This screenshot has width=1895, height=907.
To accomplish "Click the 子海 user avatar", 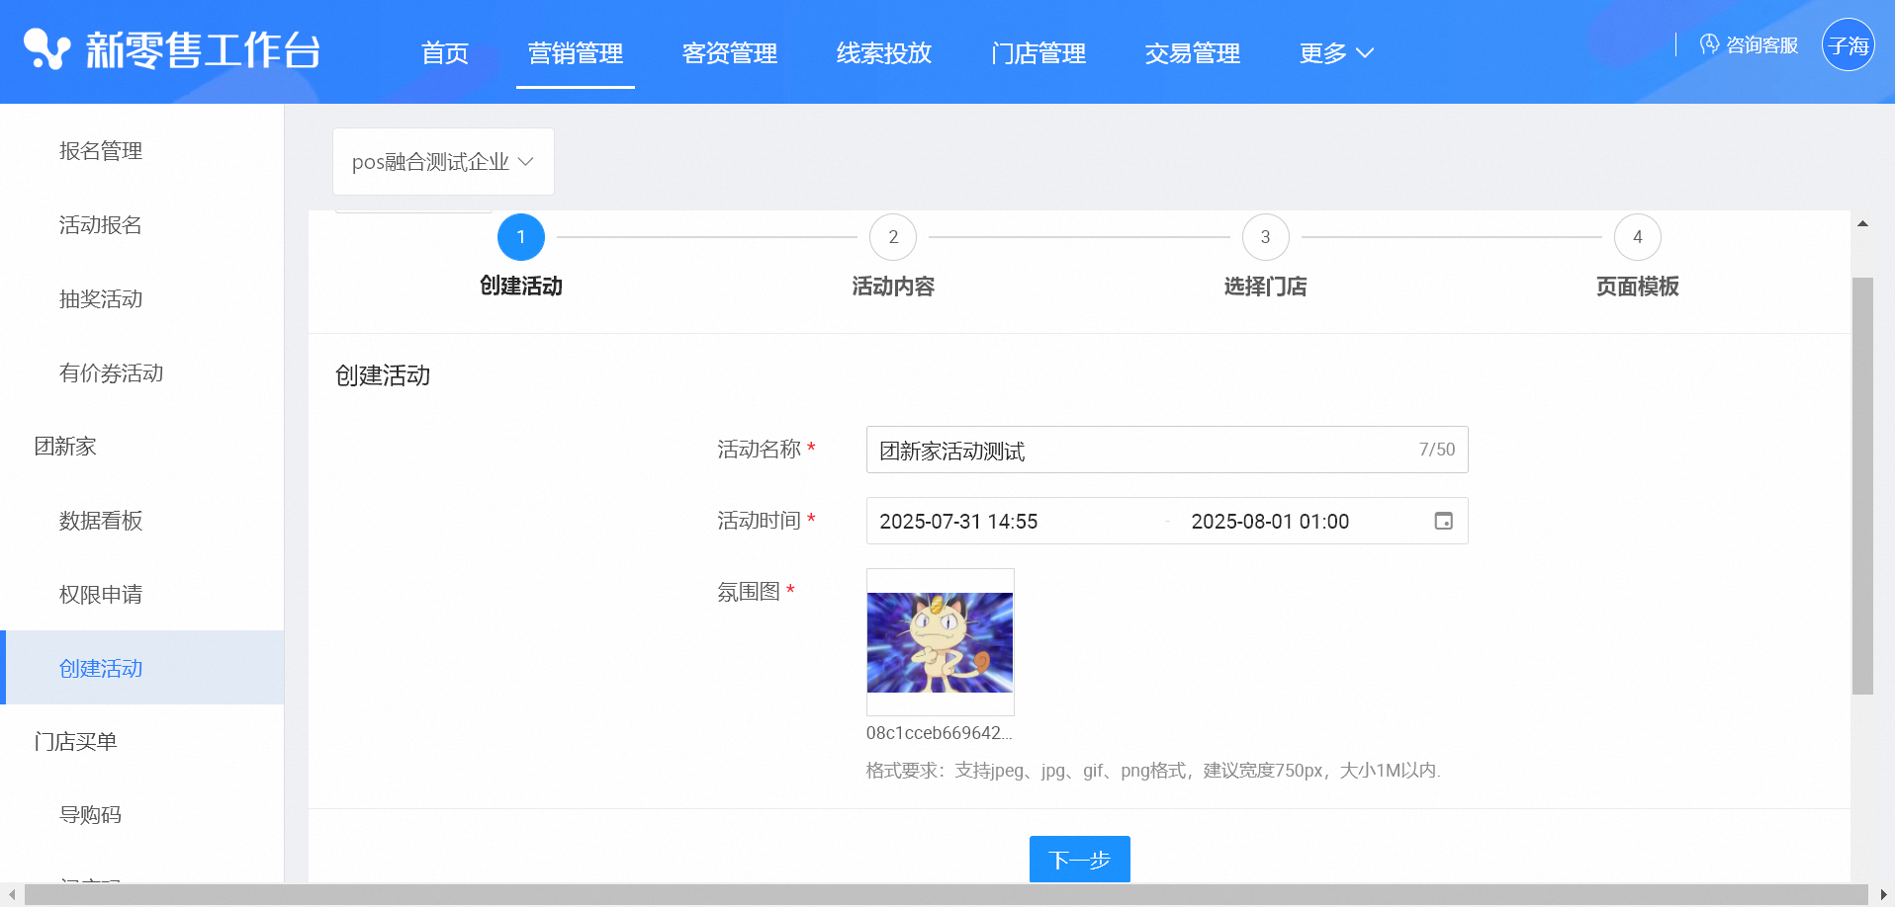I will tap(1848, 45).
